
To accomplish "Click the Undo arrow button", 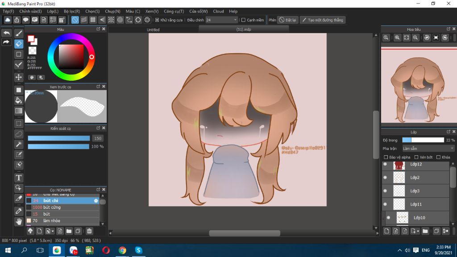I will [6, 33].
